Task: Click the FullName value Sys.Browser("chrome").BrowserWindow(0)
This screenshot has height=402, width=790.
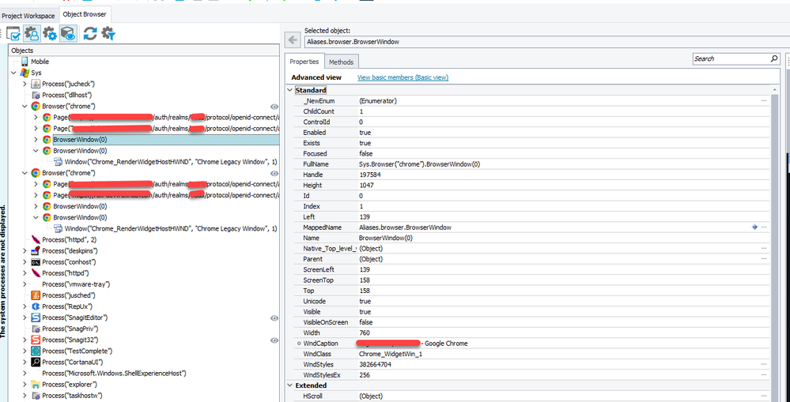Action: (420, 164)
